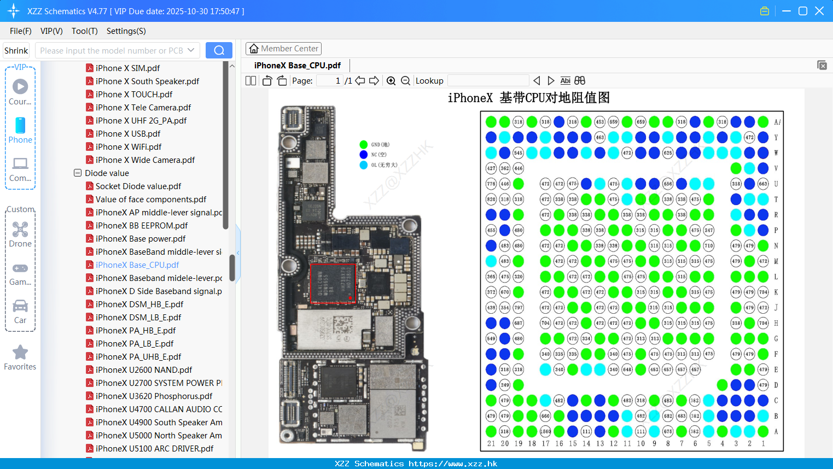This screenshot has height=469, width=833.
Task: Click the Member Center home icon
Action: 254,49
